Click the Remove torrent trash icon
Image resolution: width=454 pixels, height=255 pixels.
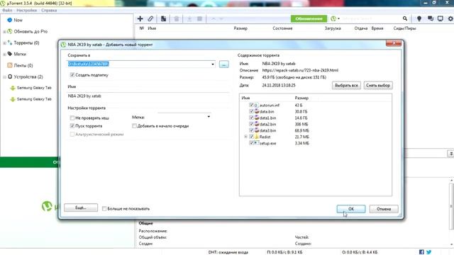(x=177, y=19)
